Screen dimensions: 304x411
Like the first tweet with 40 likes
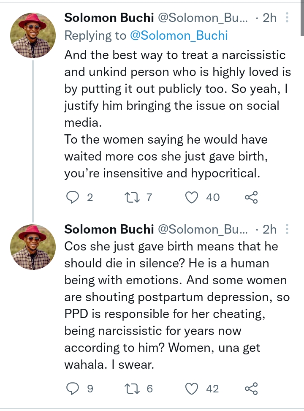[x=192, y=197]
